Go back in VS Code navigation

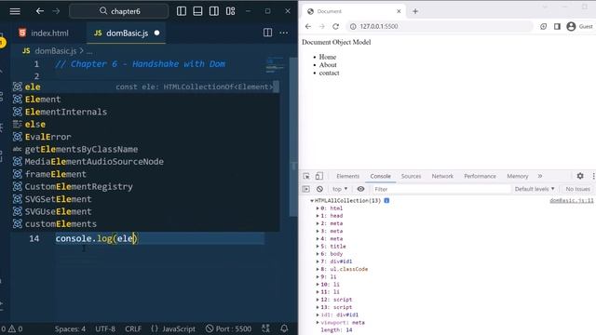pyautogui.click(x=39, y=11)
